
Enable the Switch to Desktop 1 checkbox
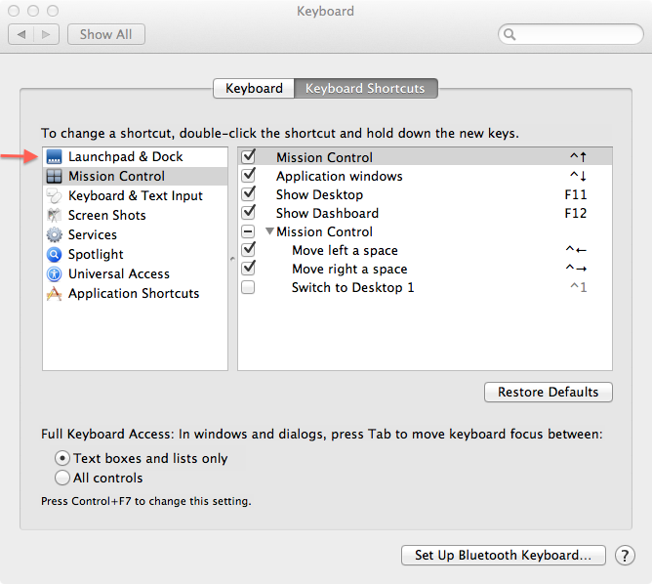point(249,288)
